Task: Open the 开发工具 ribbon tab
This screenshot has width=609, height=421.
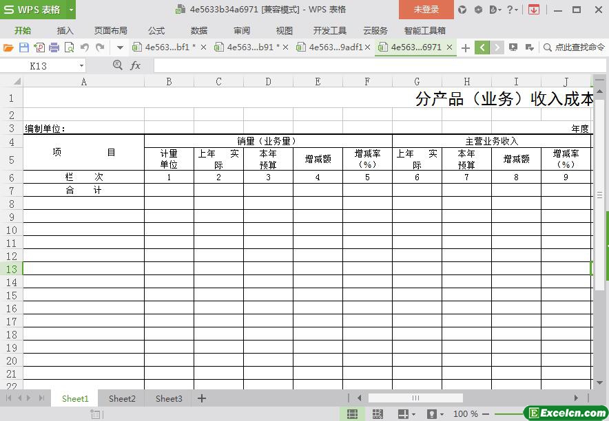Action: pyautogui.click(x=330, y=31)
